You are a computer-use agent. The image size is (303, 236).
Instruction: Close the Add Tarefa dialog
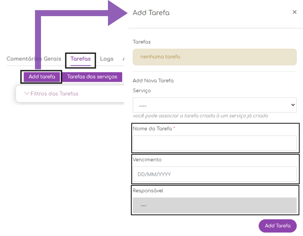pos(294,12)
